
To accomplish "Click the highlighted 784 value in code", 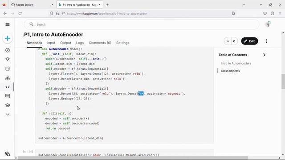I will [x=141, y=94].
